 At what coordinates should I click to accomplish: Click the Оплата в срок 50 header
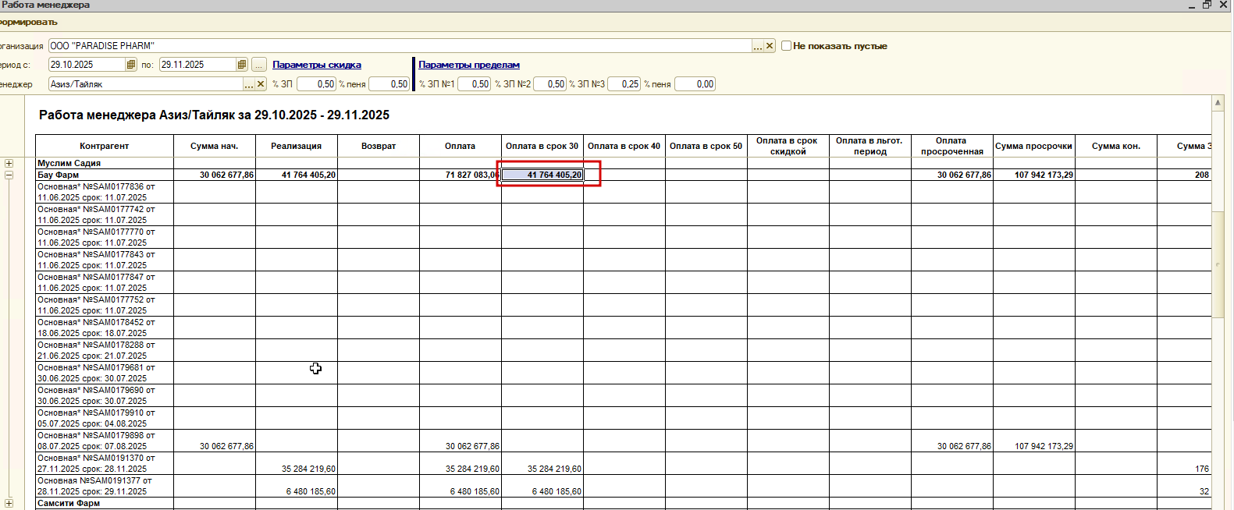tap(706, 147)
